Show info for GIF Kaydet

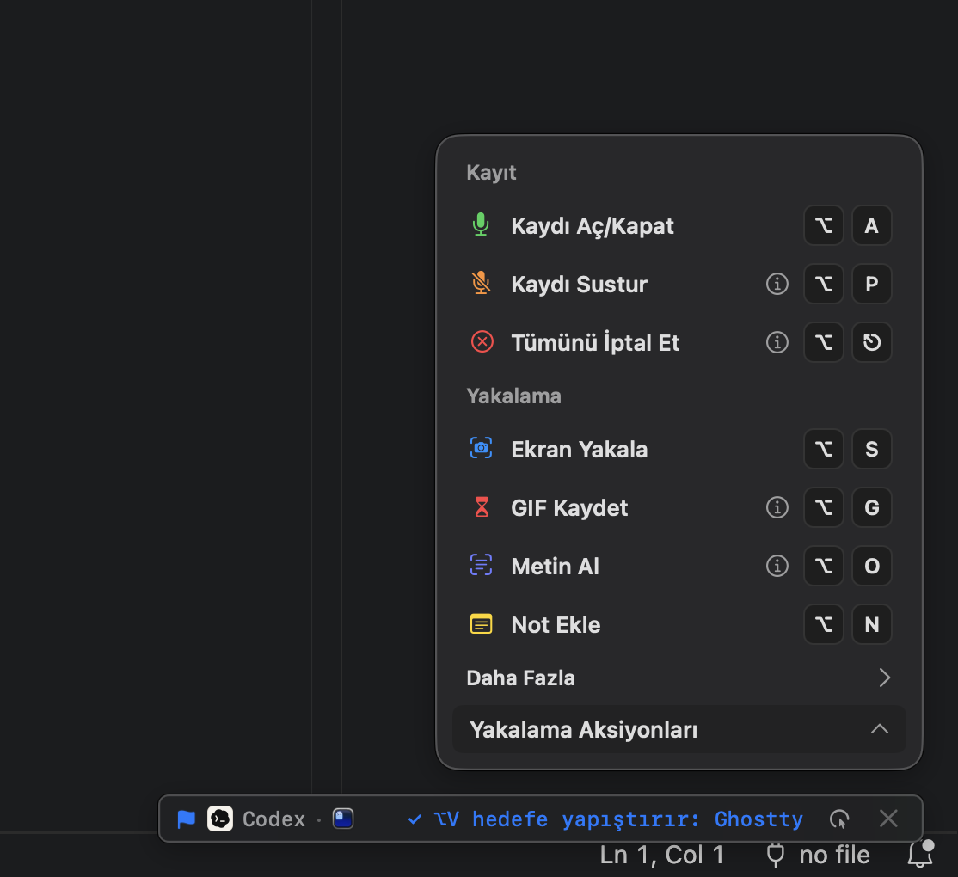tap(777, 507)
